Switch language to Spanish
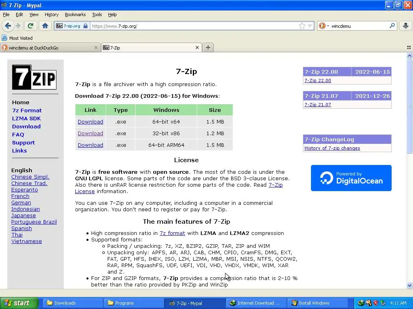This screenshot has height=309, width=413. click(21, 229)
